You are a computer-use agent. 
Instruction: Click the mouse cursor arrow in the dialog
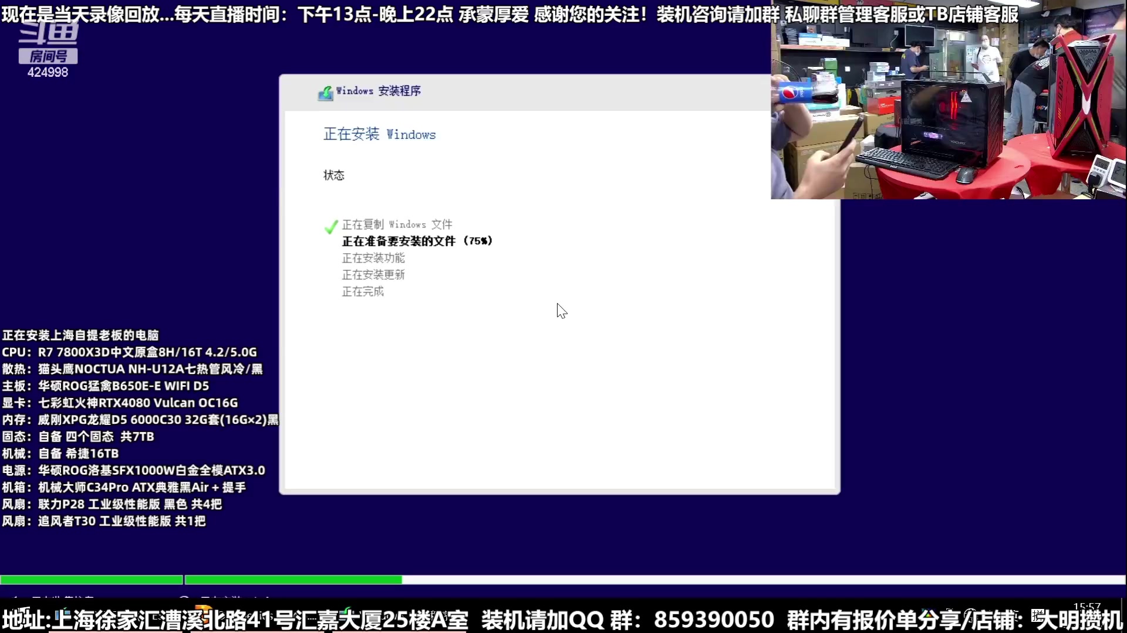[561, 311]
